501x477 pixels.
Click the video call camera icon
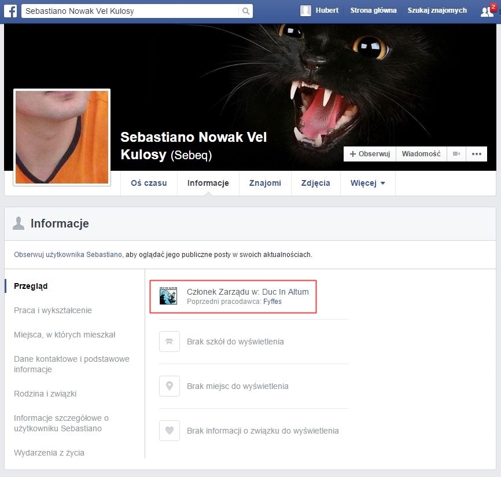click(456, 154)
